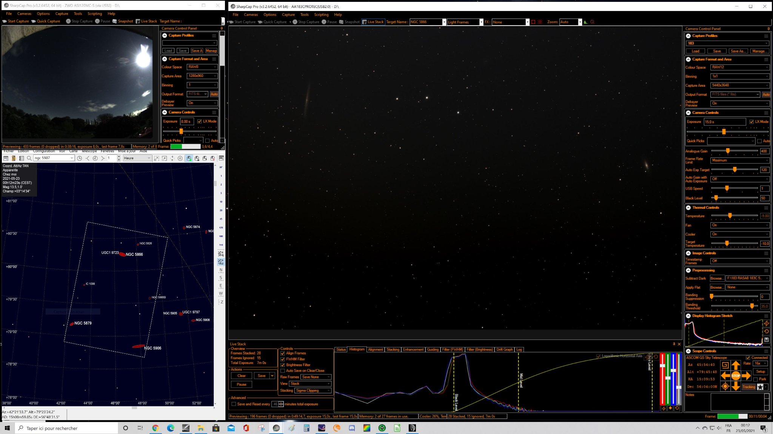Open the scope Rate dropdown
Image resolution: width=773 pixels, height=434 pixels.
click(x=760, y=364)
